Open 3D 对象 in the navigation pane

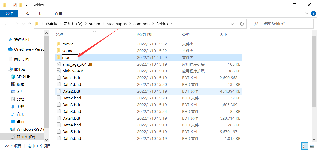pos(23,77)
